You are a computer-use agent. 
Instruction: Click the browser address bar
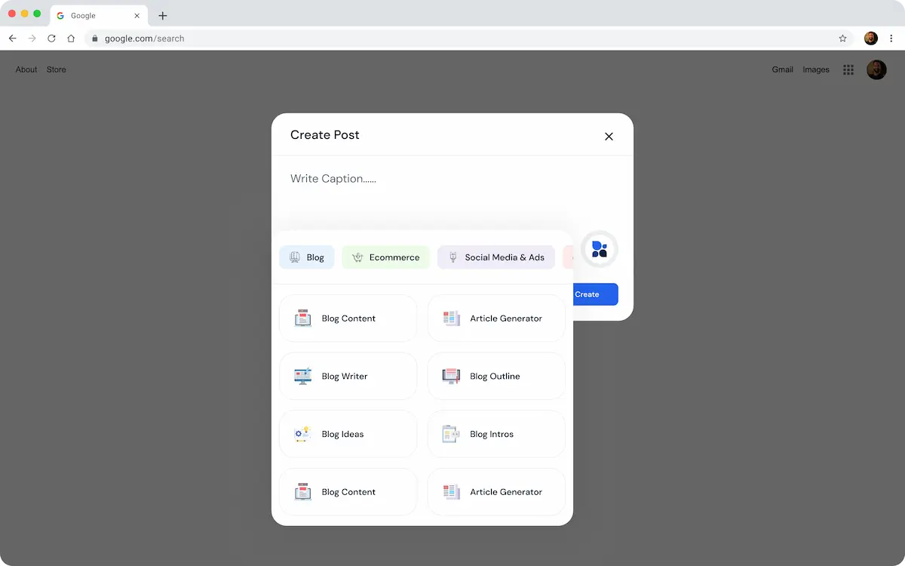pos(452,38)
